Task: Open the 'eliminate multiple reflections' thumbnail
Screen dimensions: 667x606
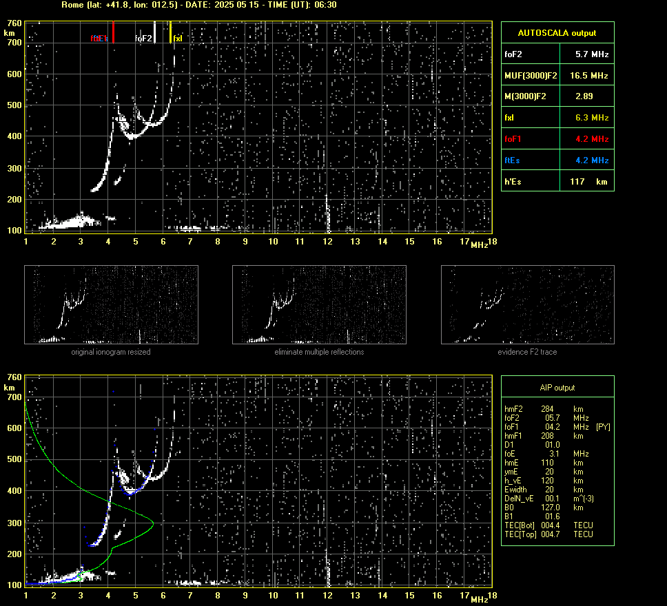Action: click(319, 304)
